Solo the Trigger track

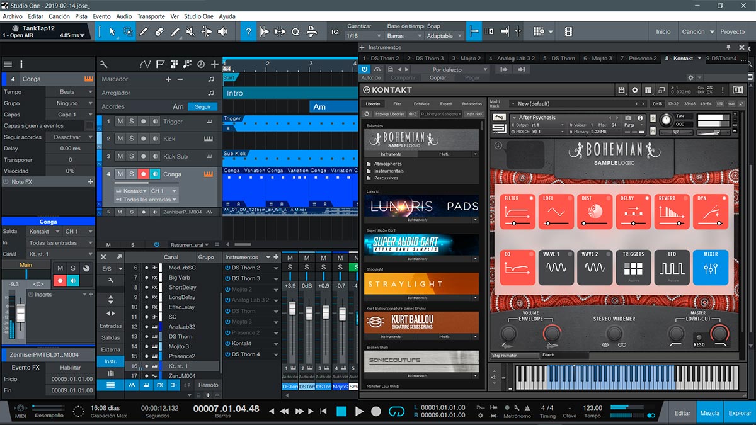point(132,122)
